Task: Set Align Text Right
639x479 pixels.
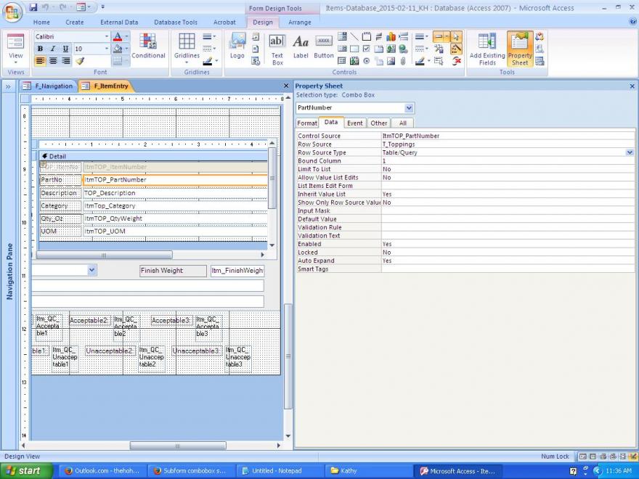Action: coord(65,61)
